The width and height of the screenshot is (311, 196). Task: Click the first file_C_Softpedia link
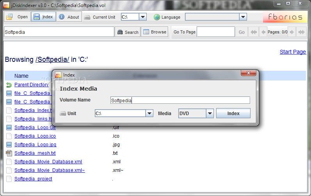[x=32, y=93]
